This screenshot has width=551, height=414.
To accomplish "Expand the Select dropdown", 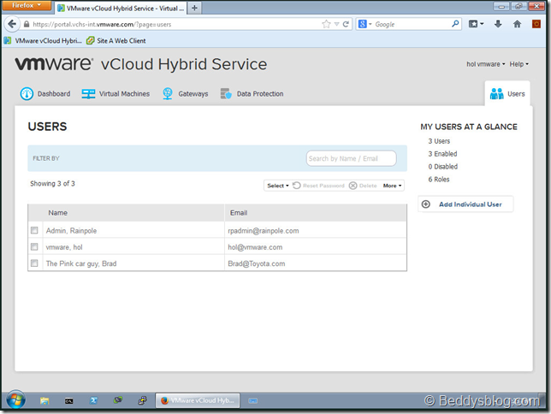I will pos(277,186).
